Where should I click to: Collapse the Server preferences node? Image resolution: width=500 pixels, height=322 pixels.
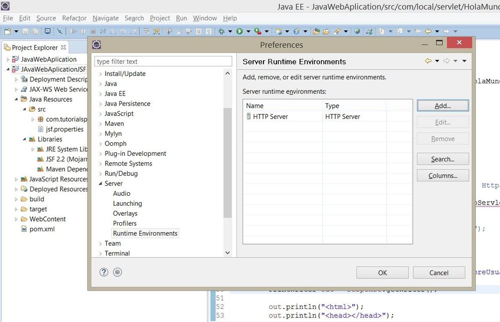(100, 184)
